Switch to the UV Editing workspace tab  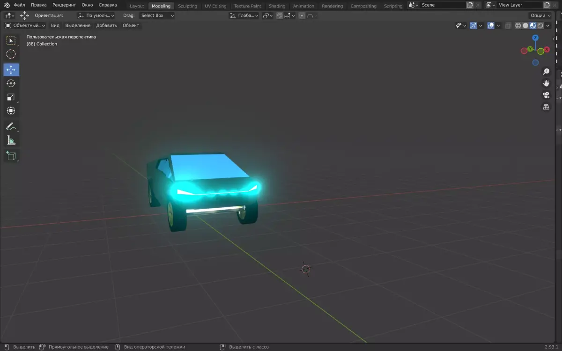coord(215,6)
